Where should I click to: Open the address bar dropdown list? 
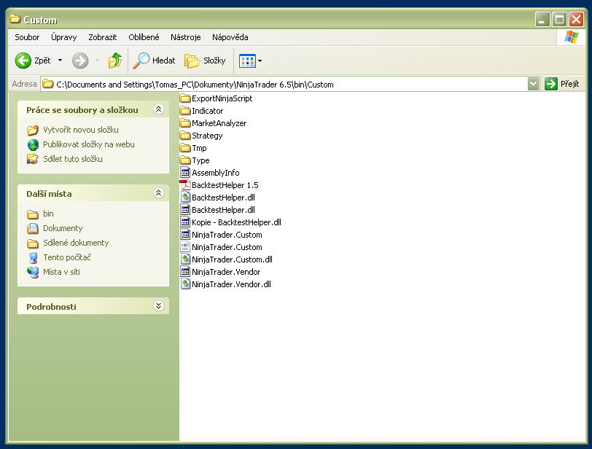(x=533, y=84)
